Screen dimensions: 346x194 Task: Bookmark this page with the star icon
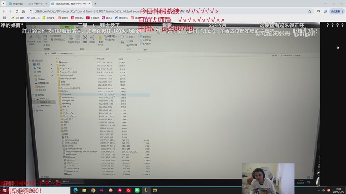[x=310, y=11]
